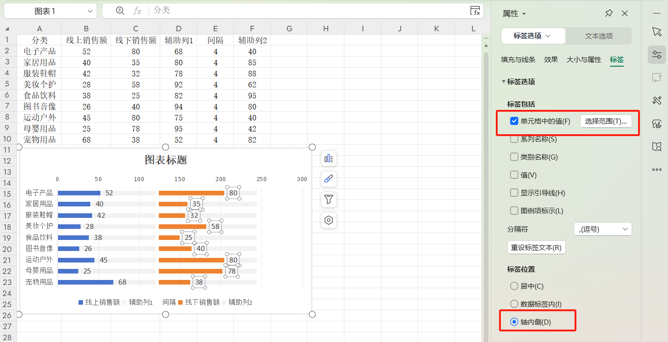
Task: Open the search map icon in sidebar
Action: click(x=657, y=147)
